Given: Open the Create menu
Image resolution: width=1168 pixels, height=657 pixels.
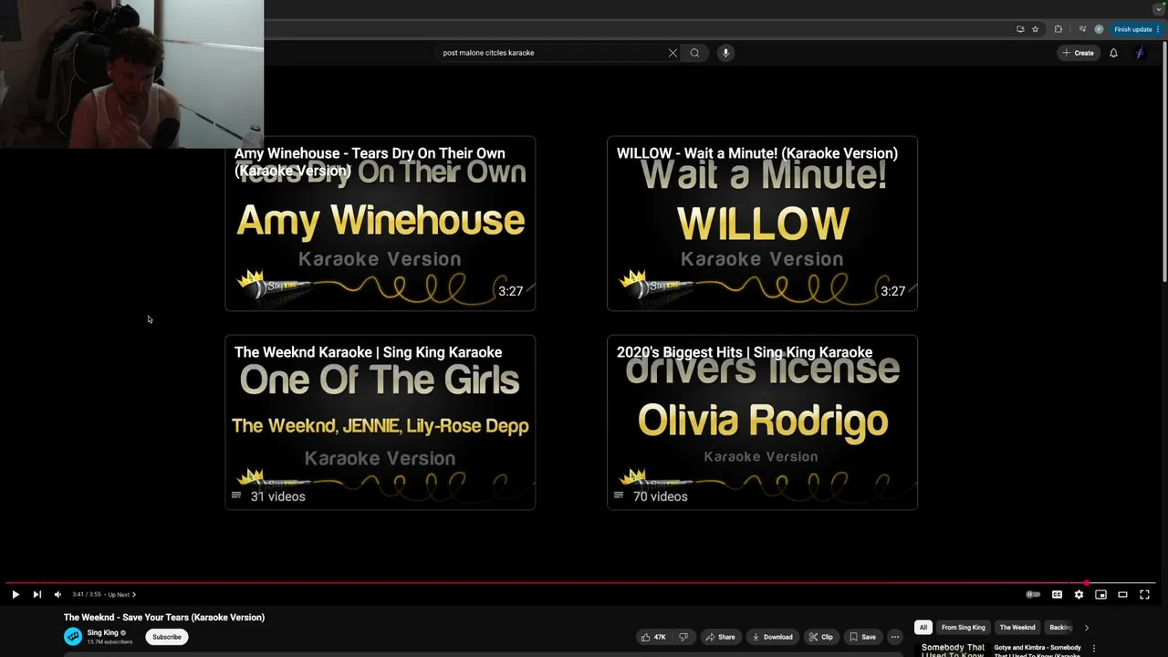Looking at the screenshot, I should click(1078, 53).
